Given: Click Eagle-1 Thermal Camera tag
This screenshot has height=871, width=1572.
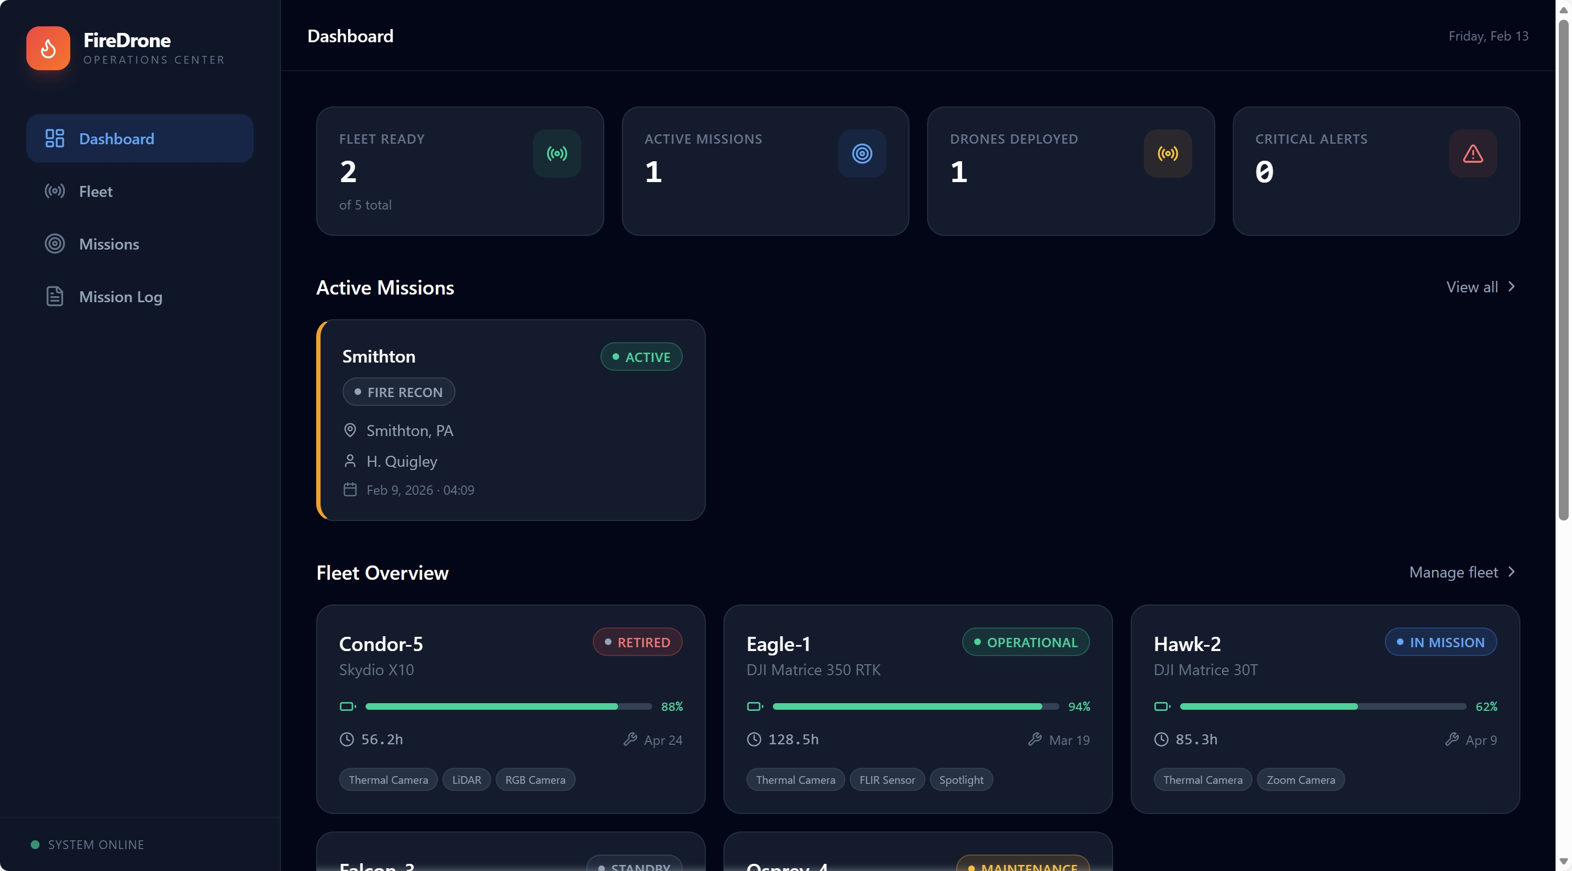Looking at the screenshot, I should point(795,780).
